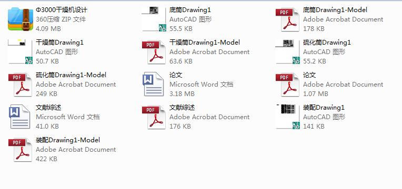This screenshot has height=189, width=402.
Task: Click the 4.09 MB file size
Action: (x=48, y=29)
